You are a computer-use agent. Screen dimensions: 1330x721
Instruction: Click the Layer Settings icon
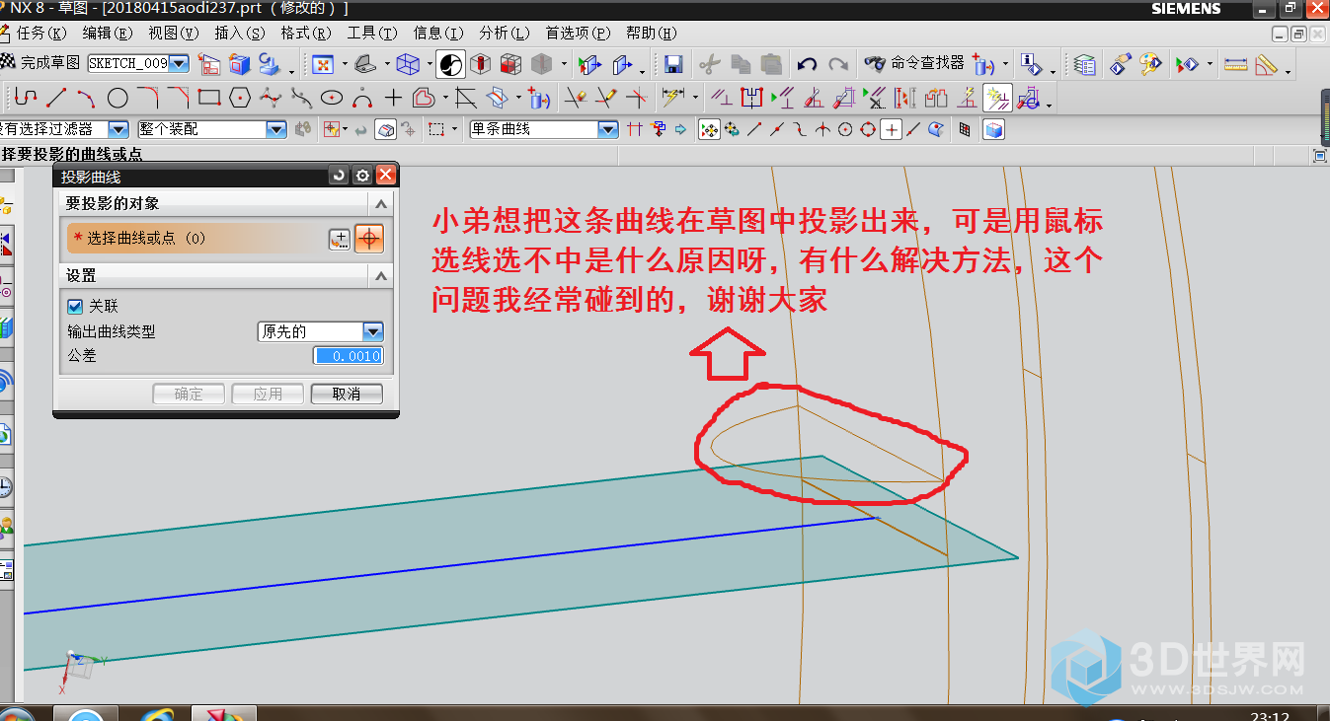pyautogui.click(x=1085, y=64)
